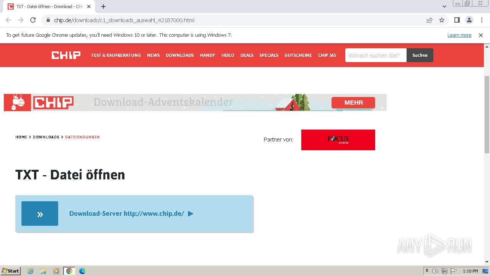Viewport: 490px width, 276px height.
Task: Click the Learn more link
Action: coord(459,35)
